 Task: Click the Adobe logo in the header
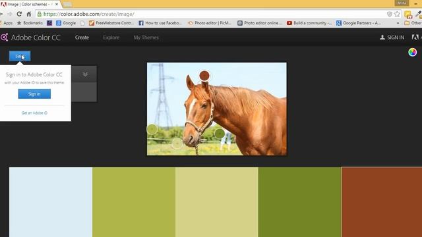coord(415,38)
